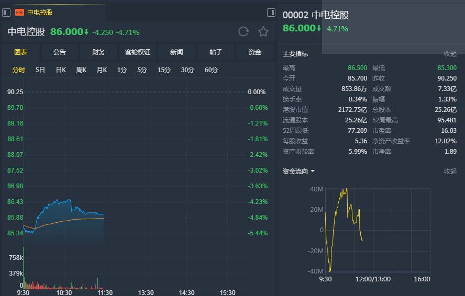The width and height of the screenshot is (465, 296).
Task: Click main price 86.000 beside 中电控股 name
Action: coord(67,32)
